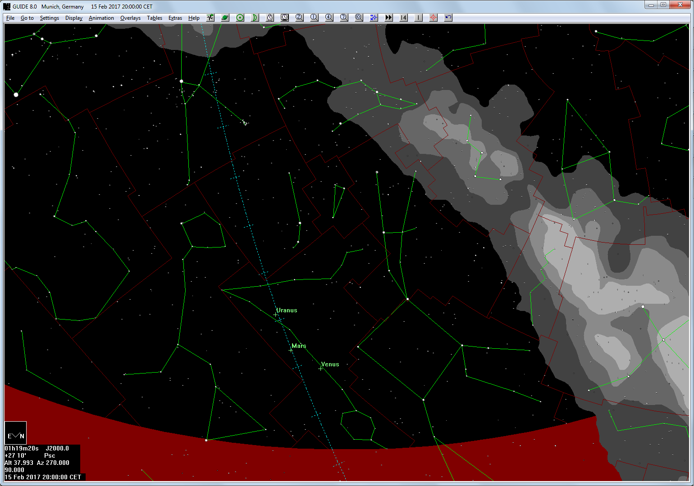Open the Settings menu
Viewport: 694px width, 486px height.
tap(50, 18)
